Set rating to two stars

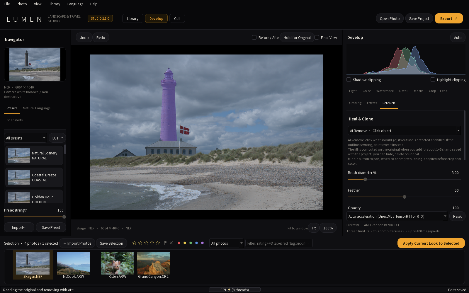pos(140,243)
